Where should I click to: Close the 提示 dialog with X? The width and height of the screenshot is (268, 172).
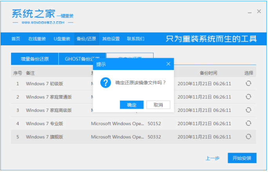[x=168, y=64]
